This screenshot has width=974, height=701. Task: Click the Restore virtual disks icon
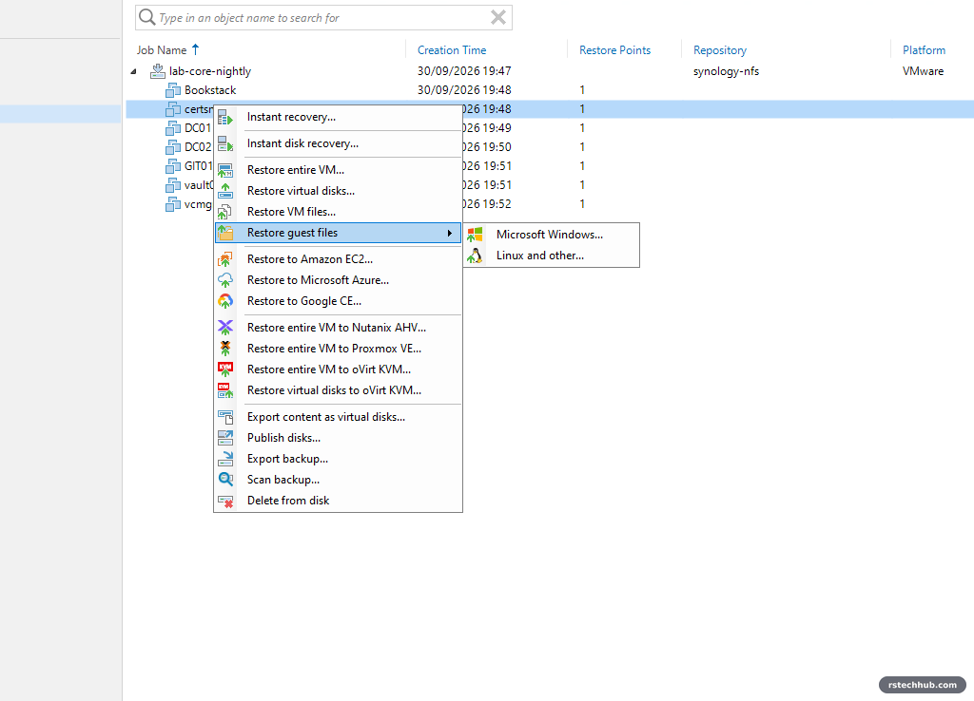tap(225, 191)
